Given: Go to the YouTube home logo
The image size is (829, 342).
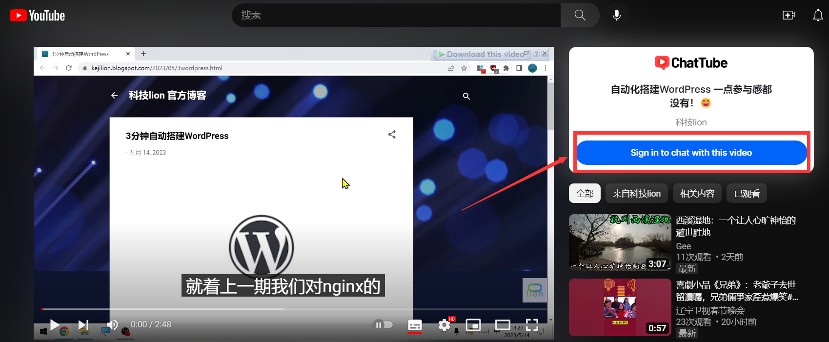Looking at the screenshot, I should pyautogui.click(x=37, y=16).
